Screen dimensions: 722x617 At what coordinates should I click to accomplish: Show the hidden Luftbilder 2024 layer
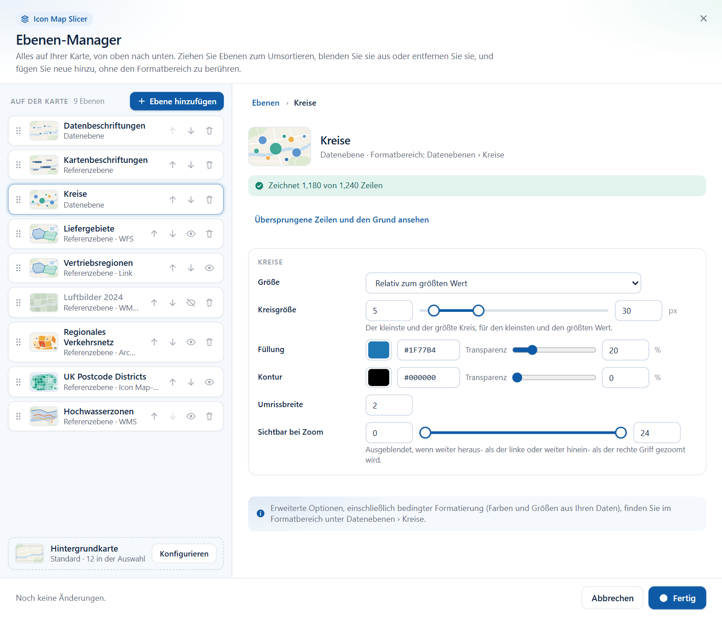click(x=191, y=303)
